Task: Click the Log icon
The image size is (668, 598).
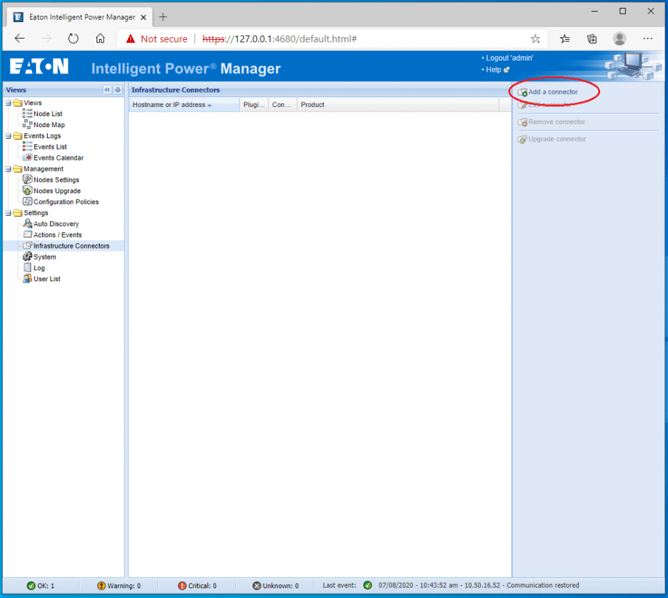Action: tap(27, 267)
